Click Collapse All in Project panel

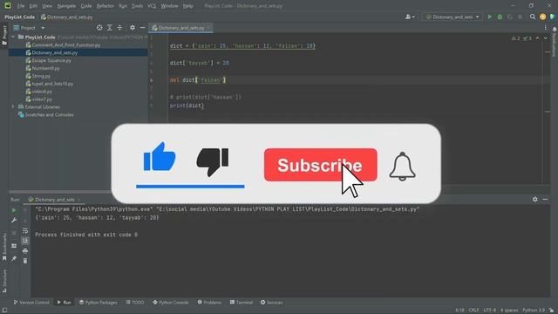click(x=119, y=27)
